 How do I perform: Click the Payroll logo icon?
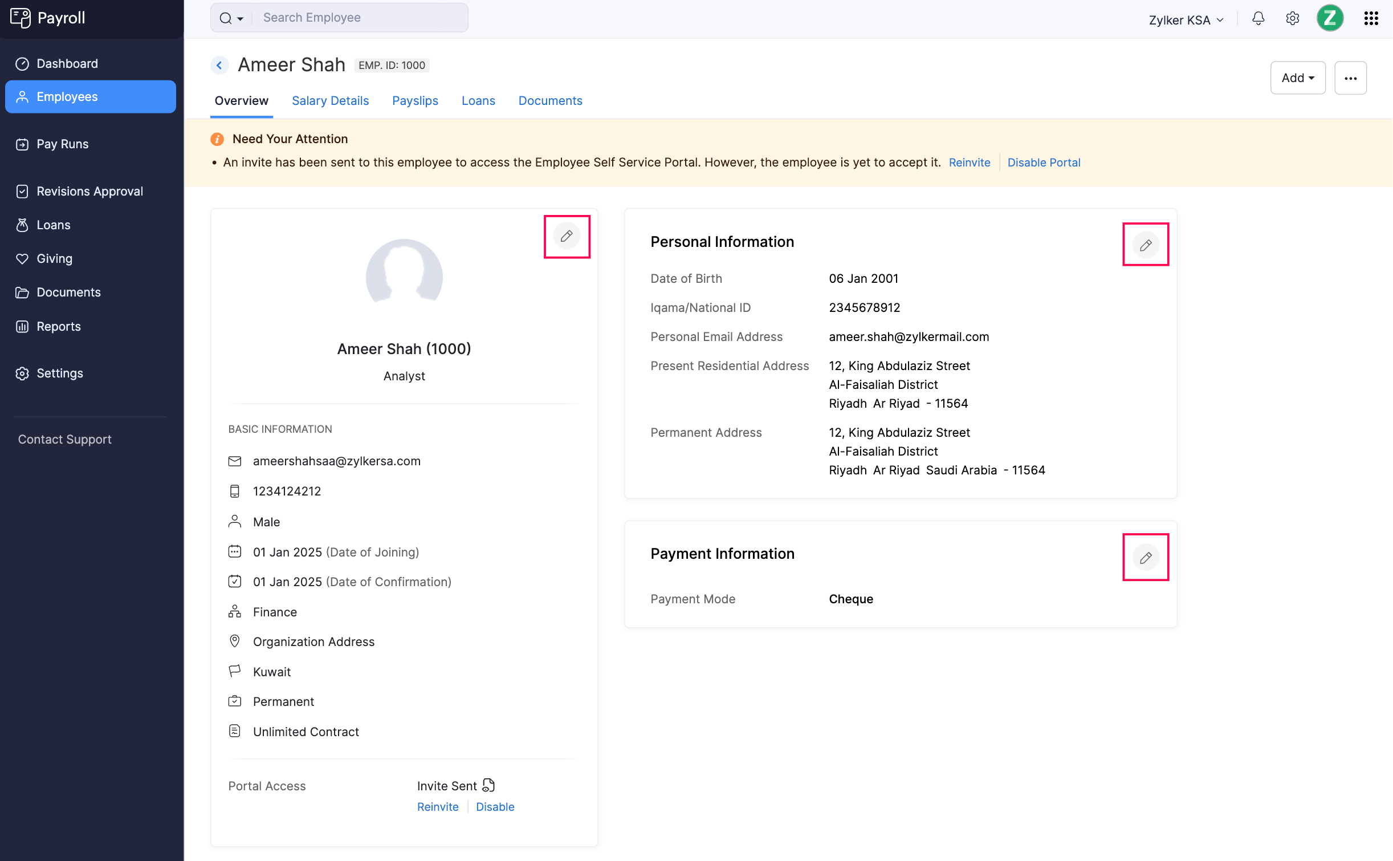(21, 18)
